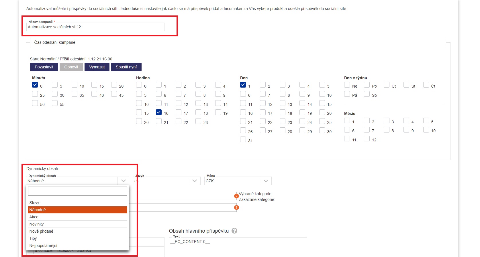Click orange help icon below Zakázané kategorie

pyautogui.click(x=236, y=207)
